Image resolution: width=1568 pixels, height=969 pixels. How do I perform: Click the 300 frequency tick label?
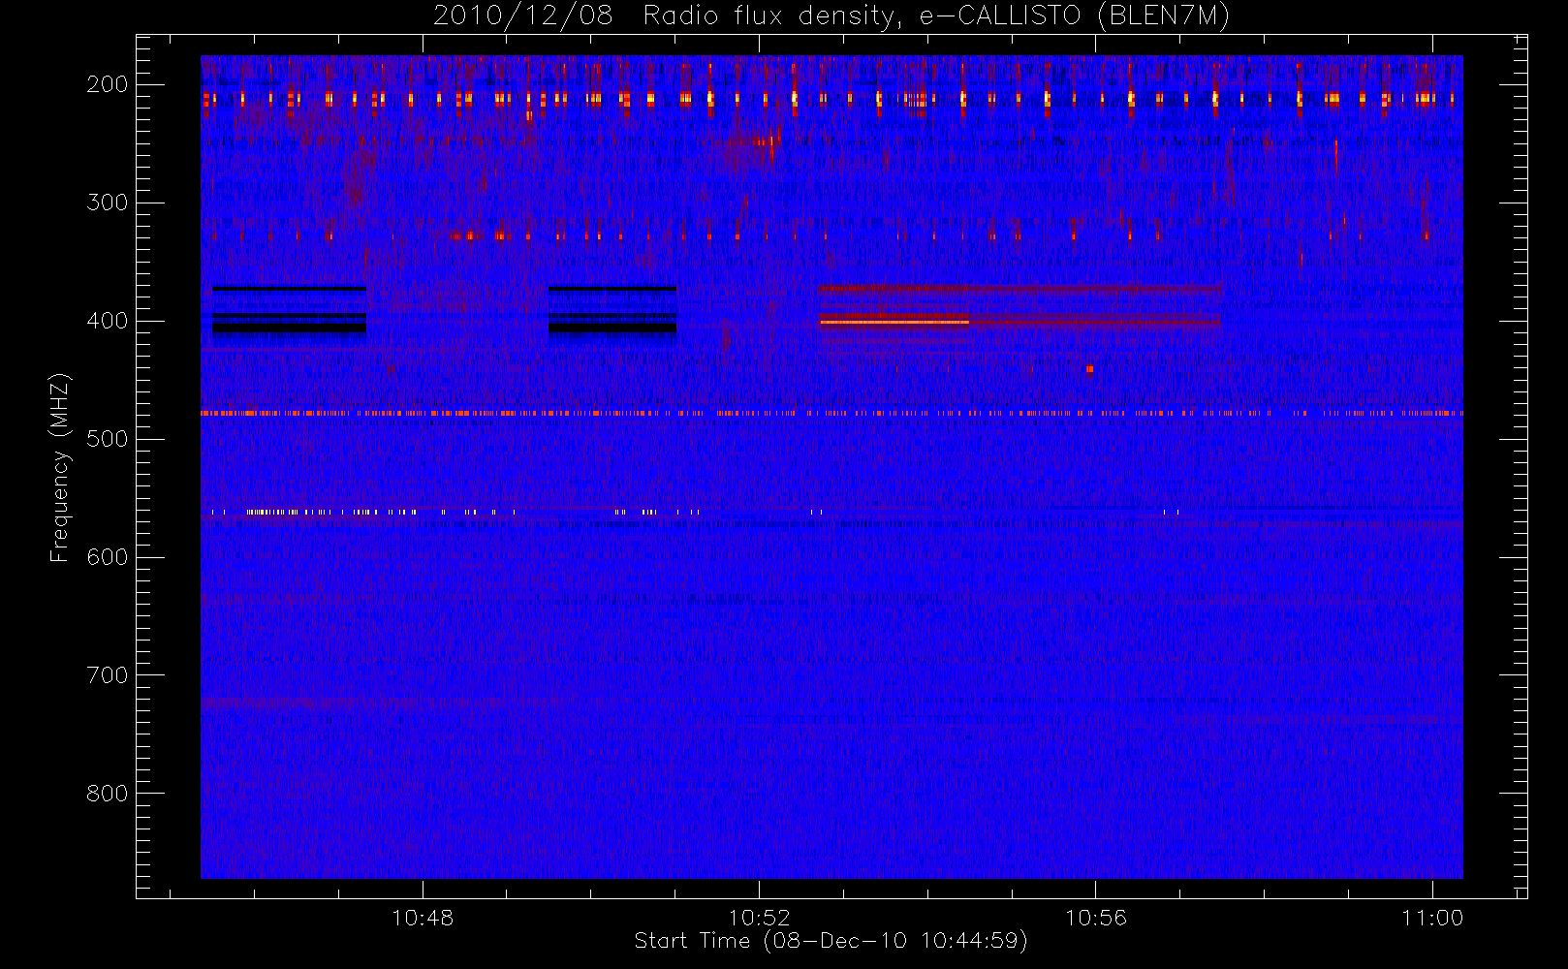(108, 203)
